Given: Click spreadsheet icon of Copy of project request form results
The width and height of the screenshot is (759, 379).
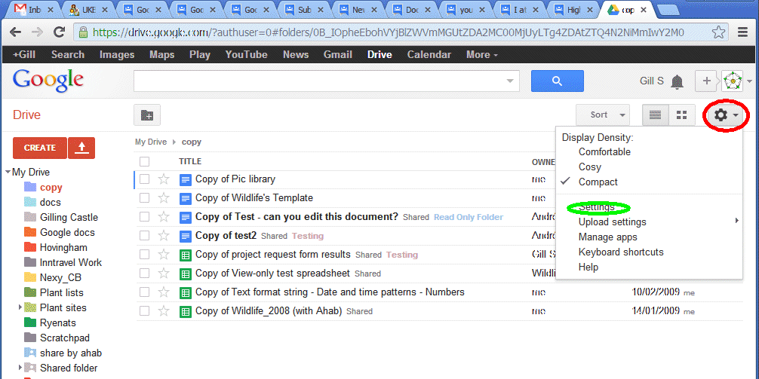Looking at the screenshot, I should [x=185, y=255].
